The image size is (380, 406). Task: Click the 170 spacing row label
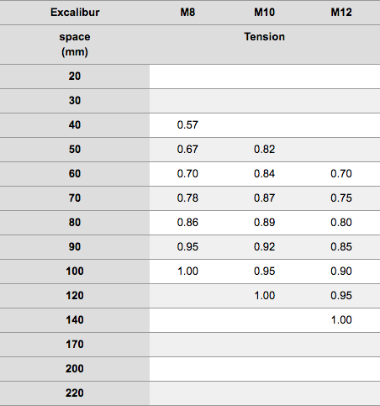click(x=75, y=345)
